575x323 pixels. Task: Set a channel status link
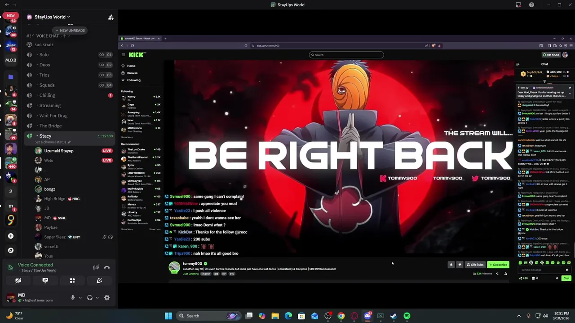click(53, 142)
